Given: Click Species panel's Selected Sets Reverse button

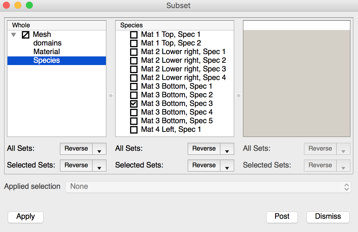Looking at the screenshot, I should tap(204, 166).
